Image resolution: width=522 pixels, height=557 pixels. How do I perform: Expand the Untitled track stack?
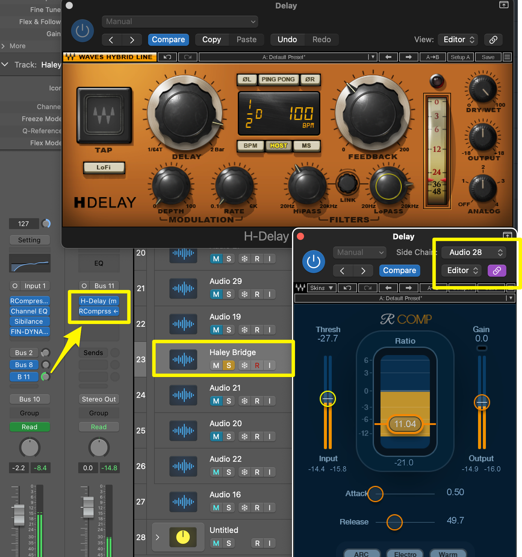pyautogui.click(x=157, y=537)
